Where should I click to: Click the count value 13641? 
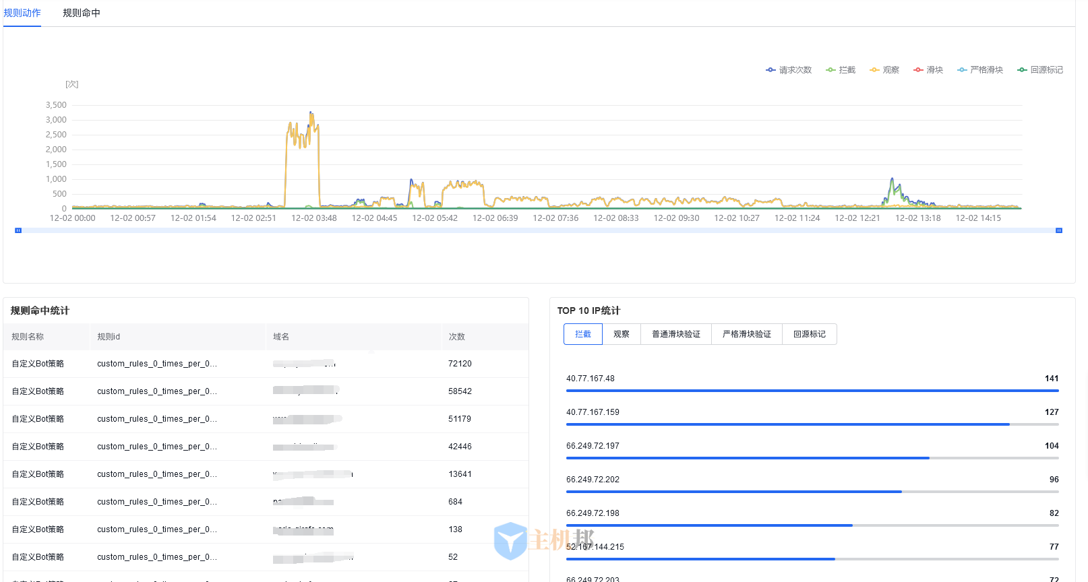pos(460,474)
